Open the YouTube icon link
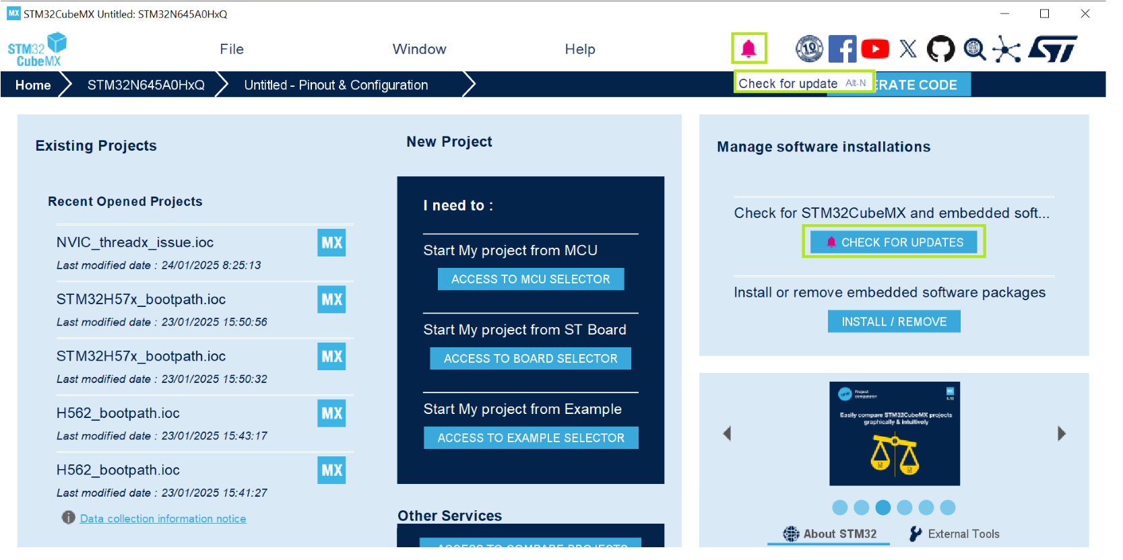The height and width of the screenshot is (560, 1123). click(x=875, y=49)
